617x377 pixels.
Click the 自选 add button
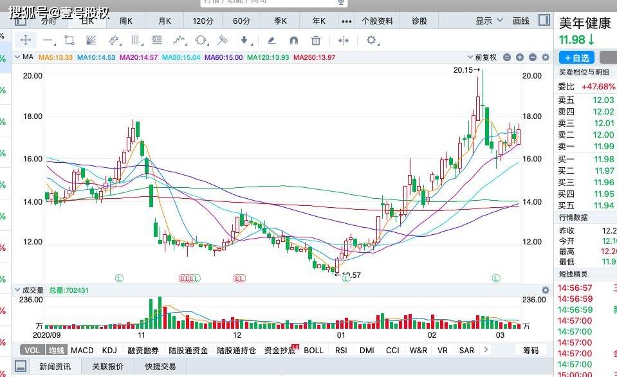click(576, 58)
